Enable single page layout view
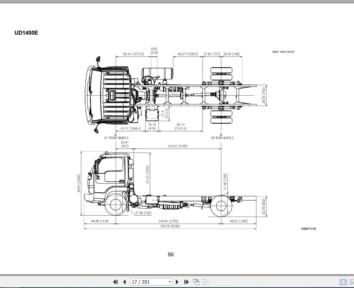Viewport: 354px width, 288px height. coord(343,282)
